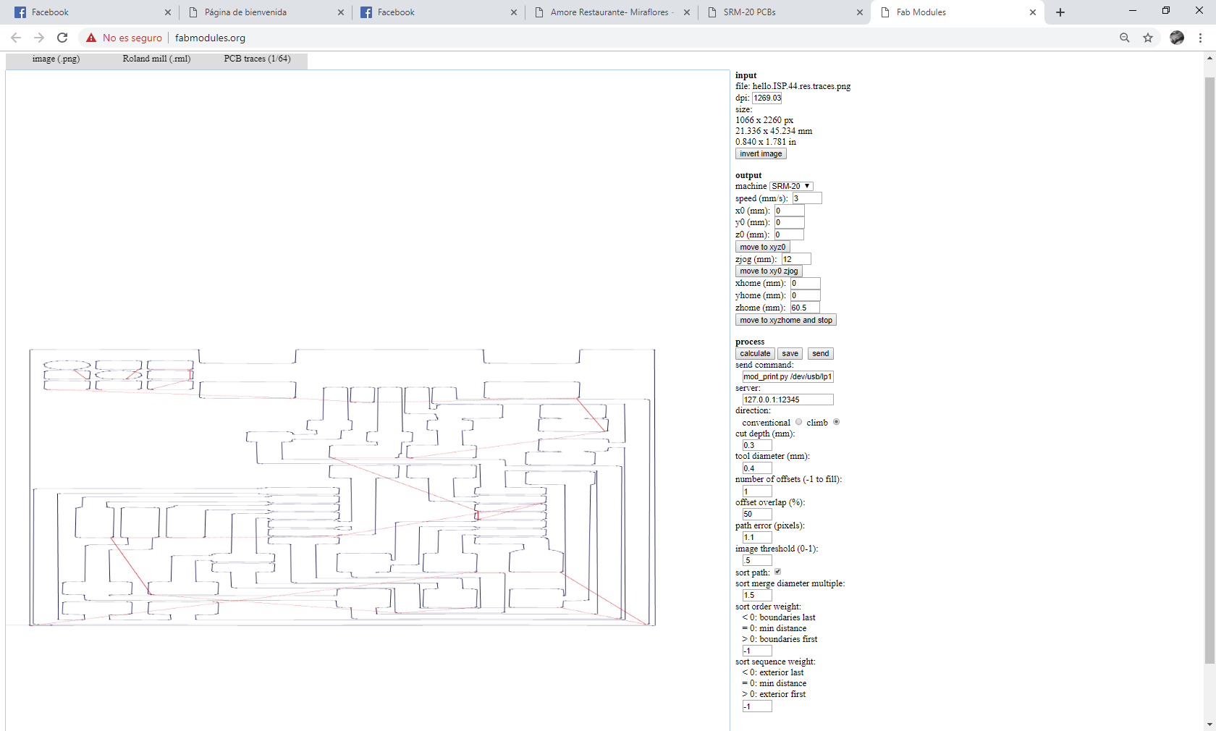Image resolution: width=1216 pixels, height=731 pixels.
Task: Click the not-secure warning icon
Action: point(91,38)
